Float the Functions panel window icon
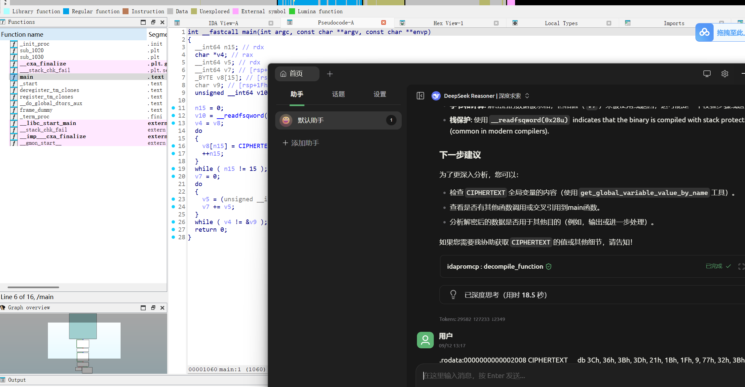 point(153,22)
